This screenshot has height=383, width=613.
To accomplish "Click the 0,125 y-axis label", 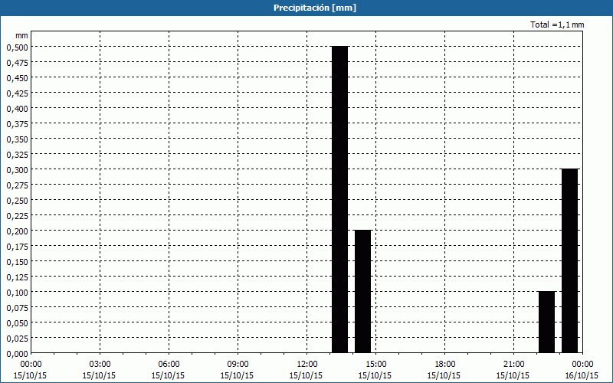I will click(17, 277).
